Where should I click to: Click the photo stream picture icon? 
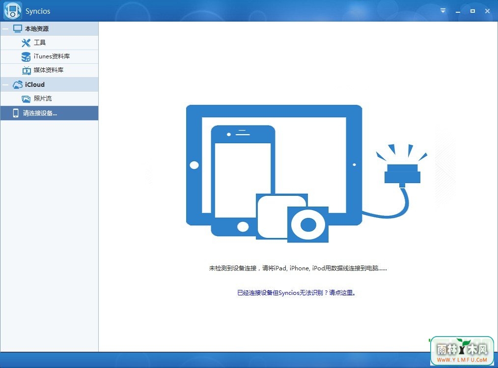pyautogui.click(x=26, y=99)
